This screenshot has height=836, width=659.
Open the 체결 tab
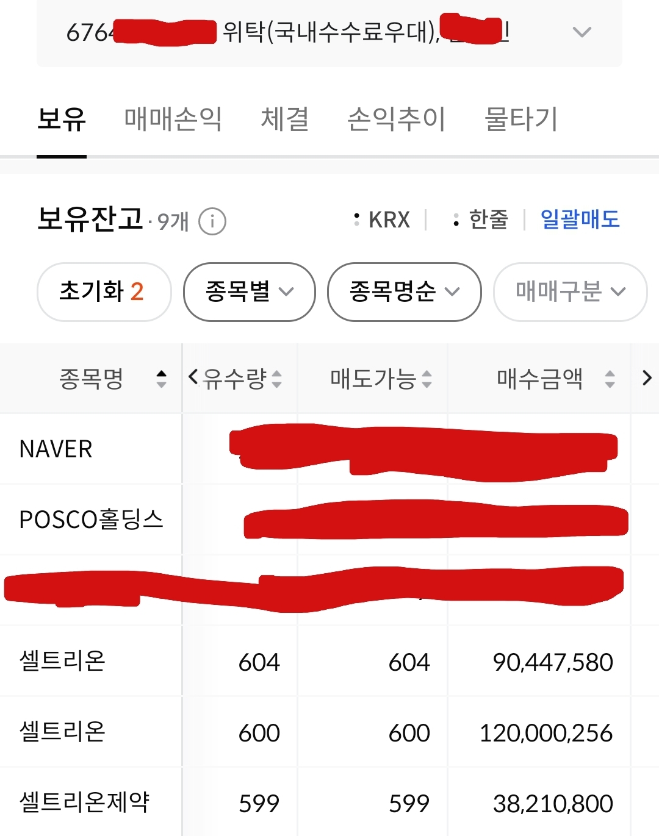point(284,119)
